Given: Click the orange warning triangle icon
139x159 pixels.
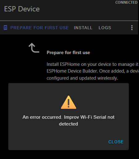Looking at the screenshot, I should 69,102.
